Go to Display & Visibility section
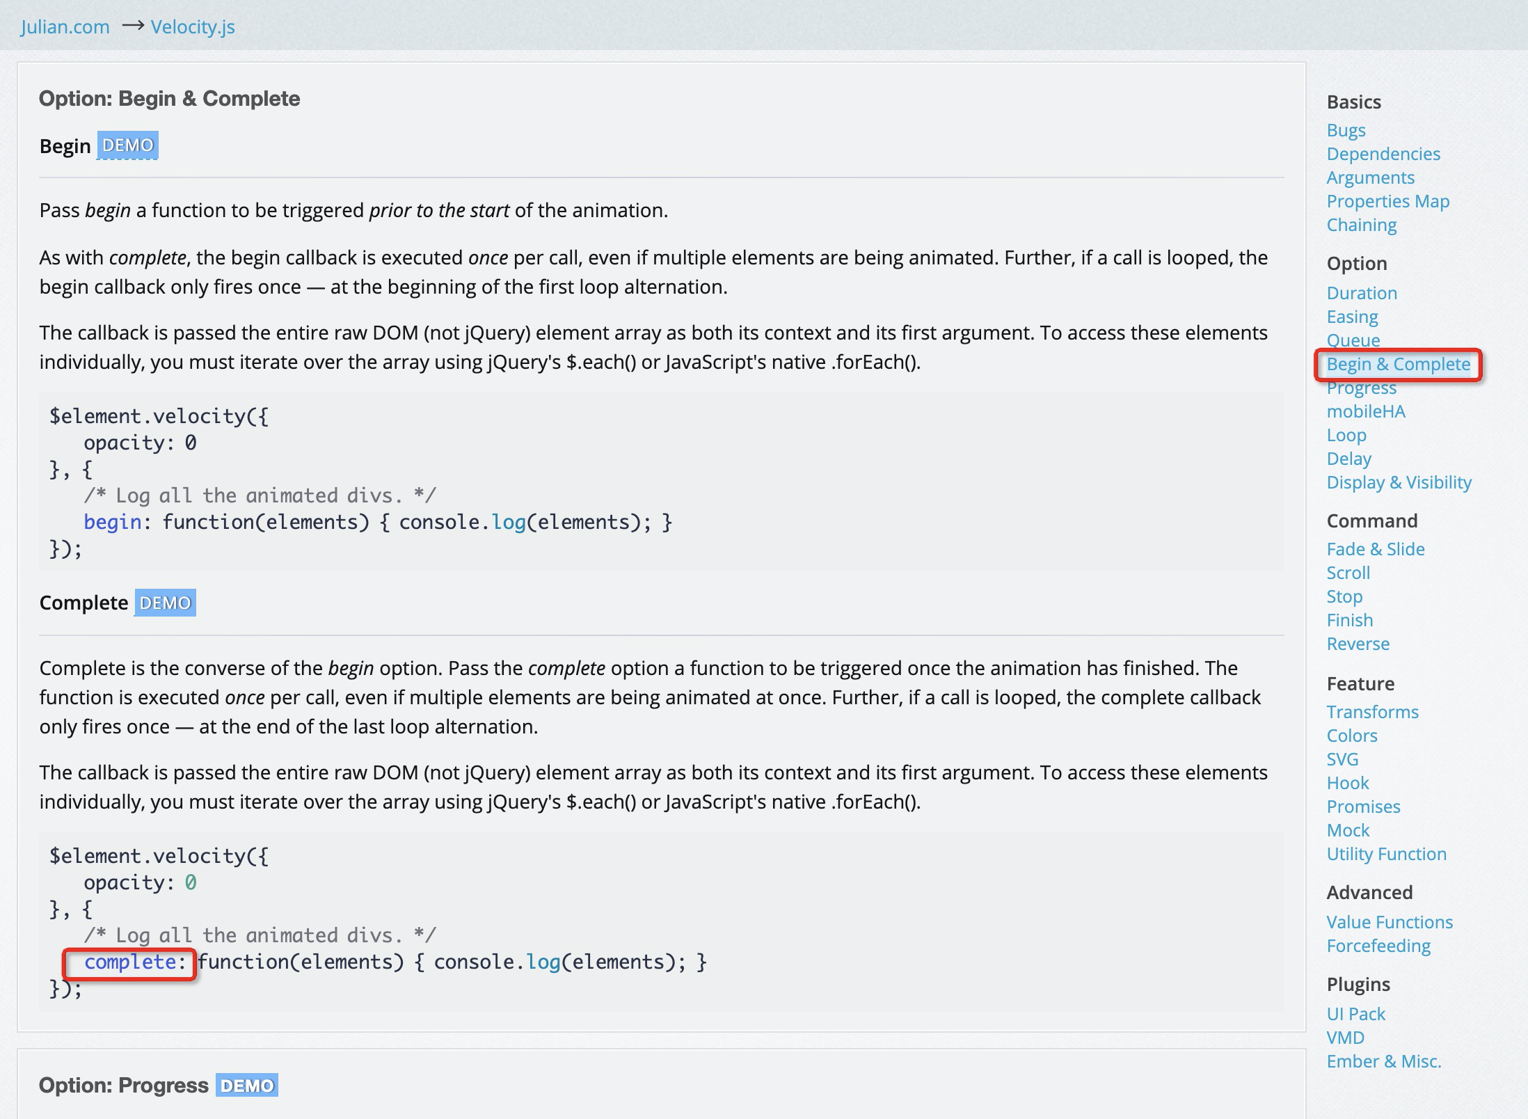The image size is (1528, 1119). (x=1399, y=482)
